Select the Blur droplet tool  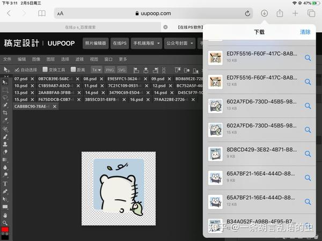tap(5, 168)
